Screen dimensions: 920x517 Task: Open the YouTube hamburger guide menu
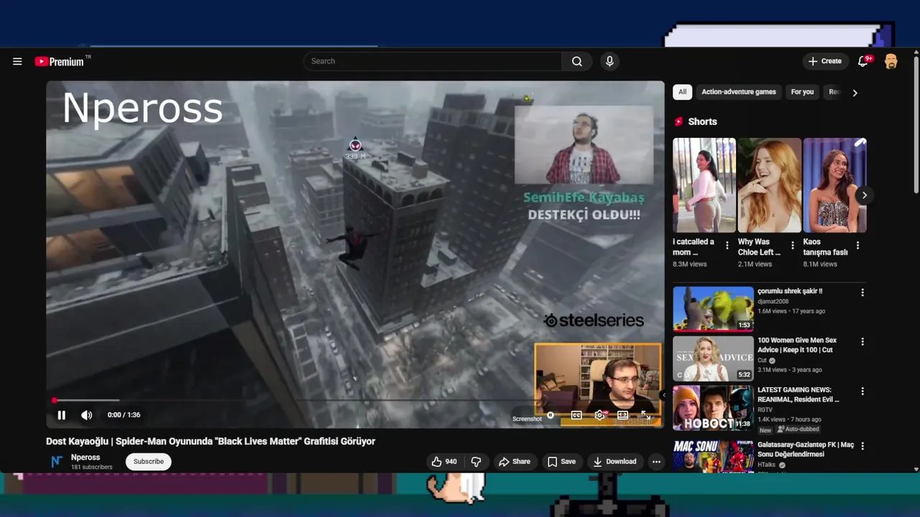click(17, 62)
